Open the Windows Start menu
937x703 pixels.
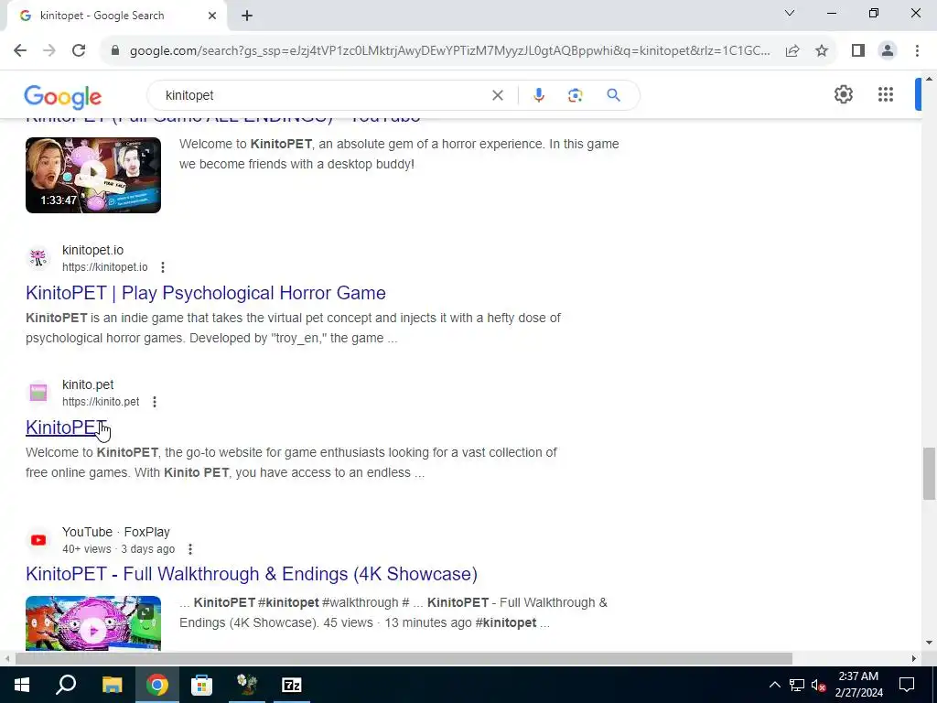pyautogui.click(x=22, y=685)
